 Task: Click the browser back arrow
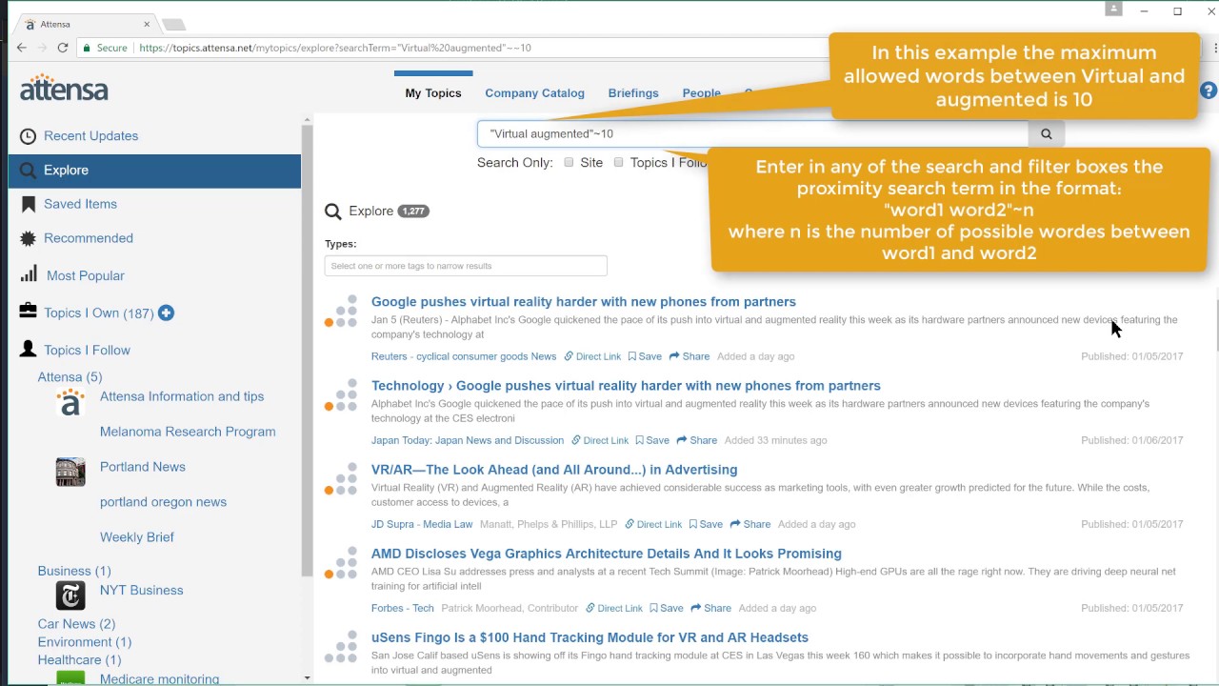tap(22, 48)
